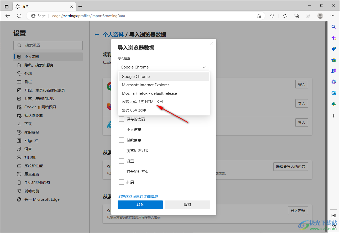340x233 pixels.
Task: Open the Extensions puzzle icon
Action: [272, 16]
